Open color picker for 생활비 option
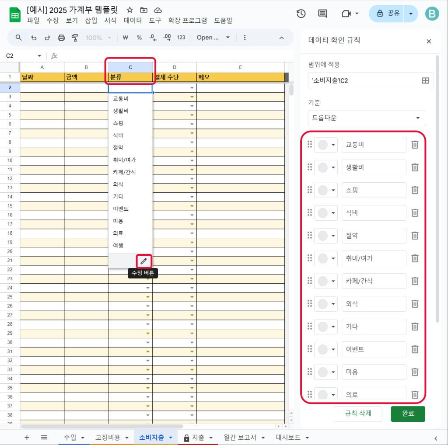The image size is (448, 445). (x=326, y=167)
